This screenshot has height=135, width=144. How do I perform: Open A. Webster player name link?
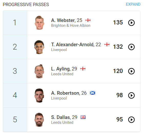click(x=63, y=20)
